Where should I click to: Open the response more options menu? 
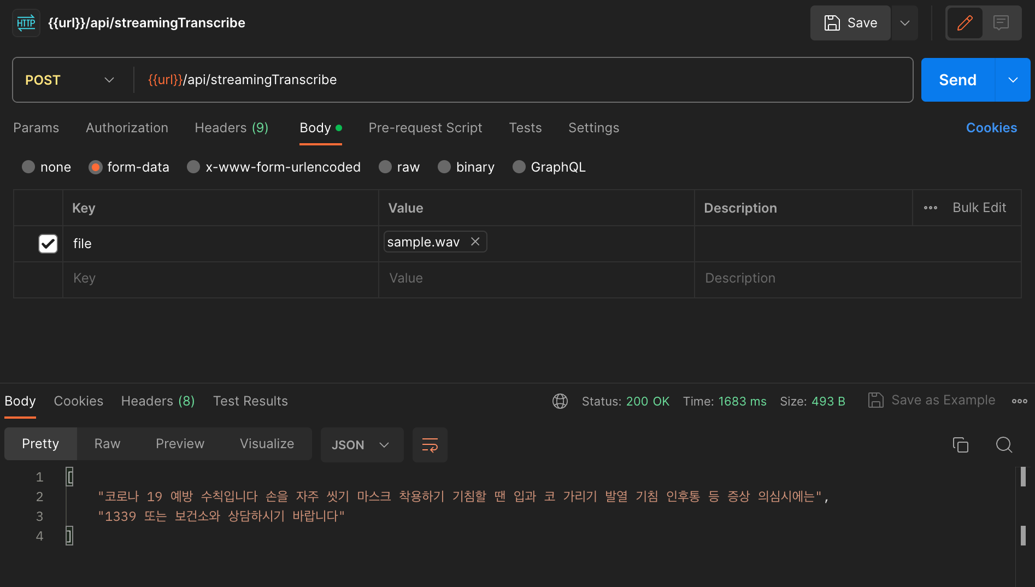[1020, 401]
